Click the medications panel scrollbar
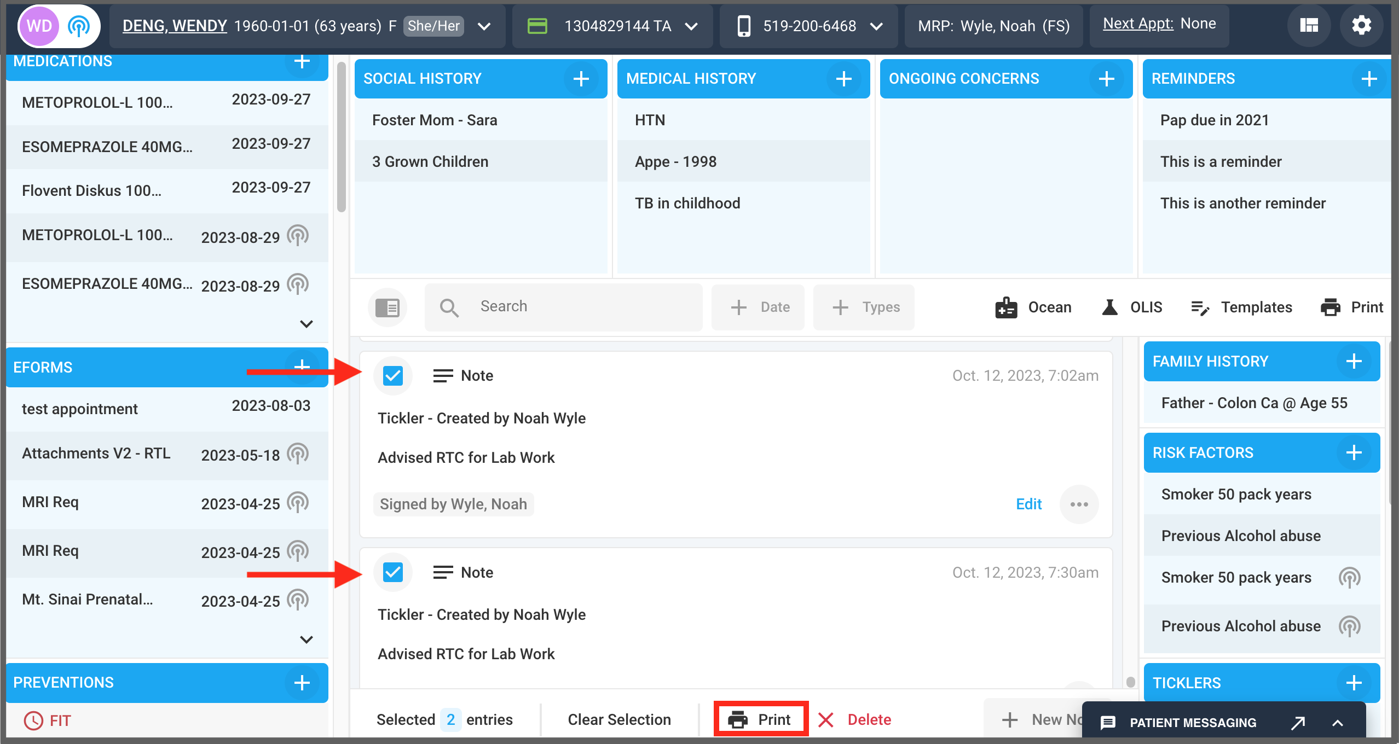Screen dimensions: 1399x744 point(342,137)
